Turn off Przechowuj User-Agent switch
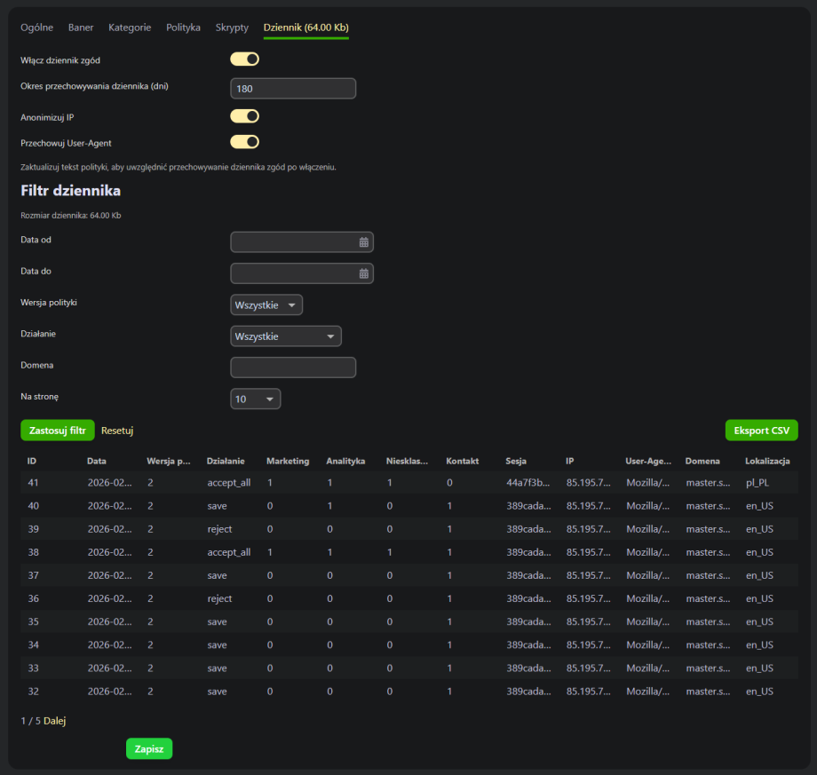Screen dimensions: 817x775 244,142
